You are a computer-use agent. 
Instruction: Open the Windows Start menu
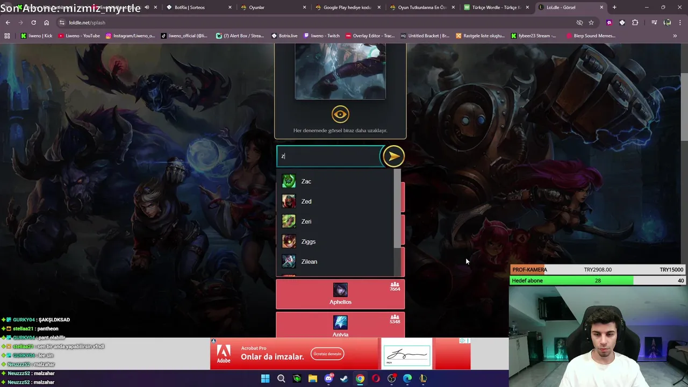coord(265,378)
